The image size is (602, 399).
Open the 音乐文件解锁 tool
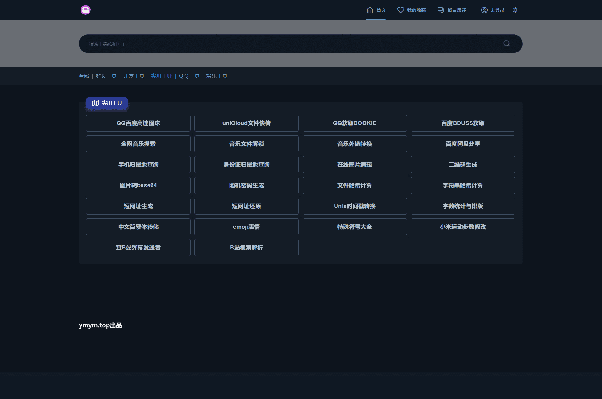247,144
